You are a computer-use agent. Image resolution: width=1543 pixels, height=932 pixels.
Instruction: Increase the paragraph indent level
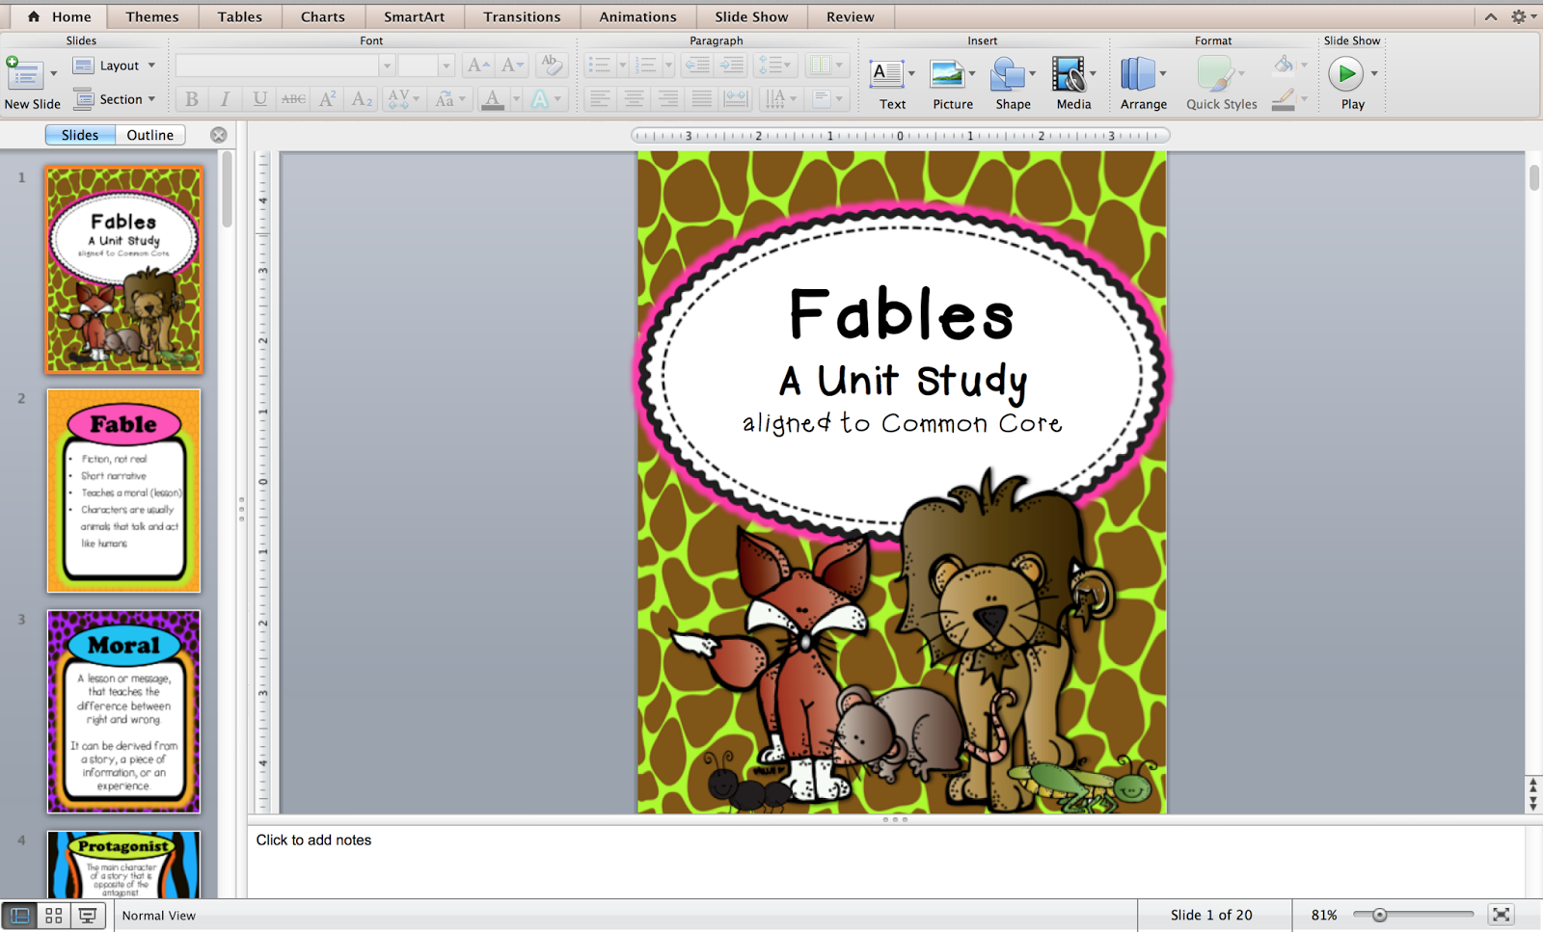732,66
